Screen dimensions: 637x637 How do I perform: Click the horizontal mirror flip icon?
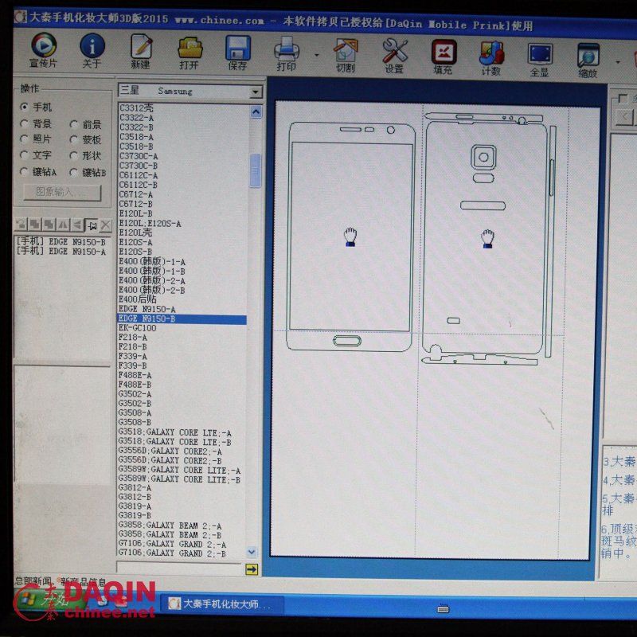pyautogui.click(x=64, y=225)
